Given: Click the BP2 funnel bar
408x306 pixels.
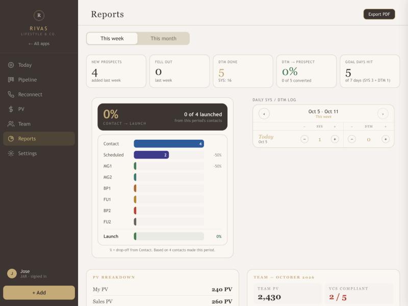Looking at the screenshot, I should point(169,211).
